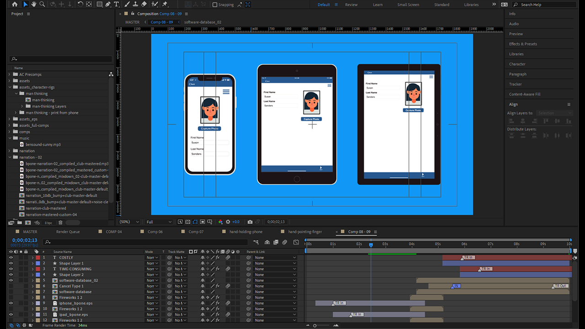
Task: Open the Effects & Presets panel
Action: [x=523, y=44]
